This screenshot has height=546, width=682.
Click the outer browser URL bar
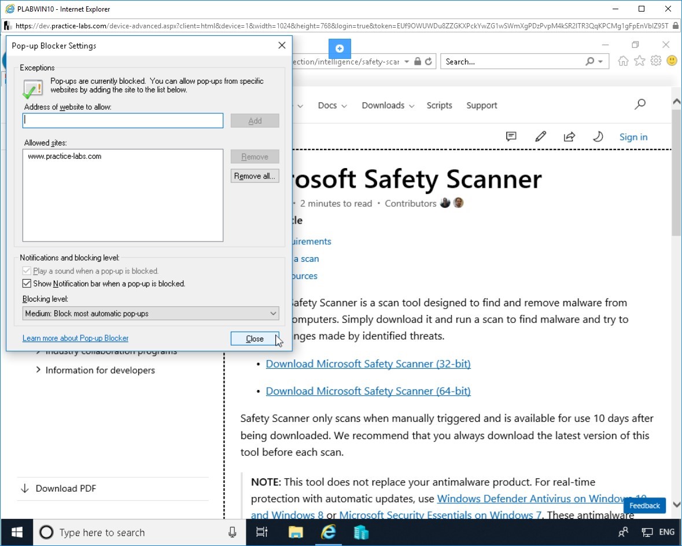(x=341, y=25)
